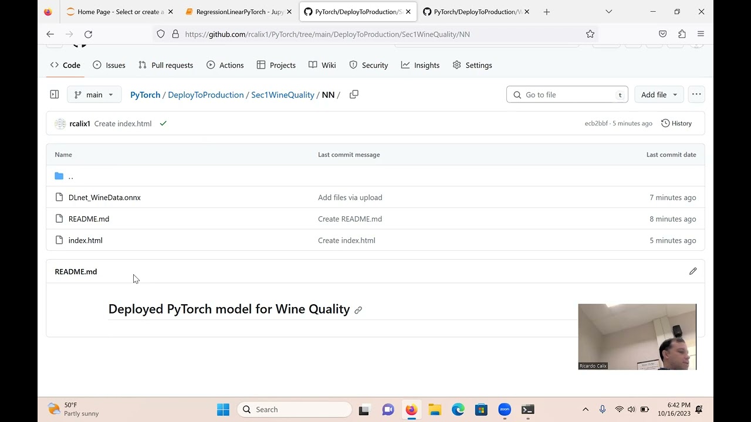Click the Go to file search field
The image size is (751, 422).
[567, 94]
